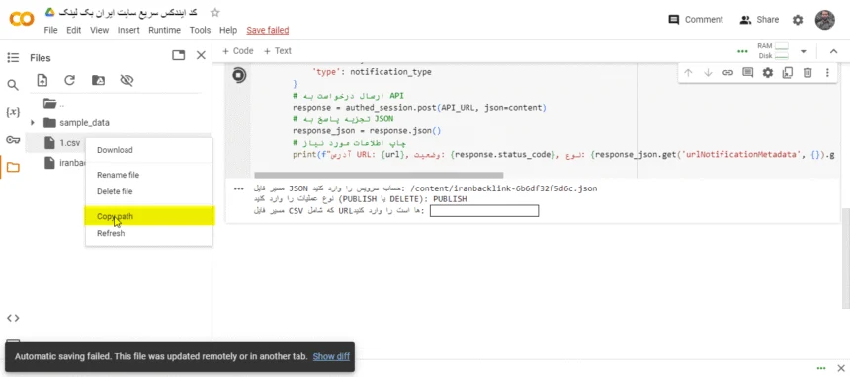
Task: Open the Code snippets icon
Action: tap(13, 318)
